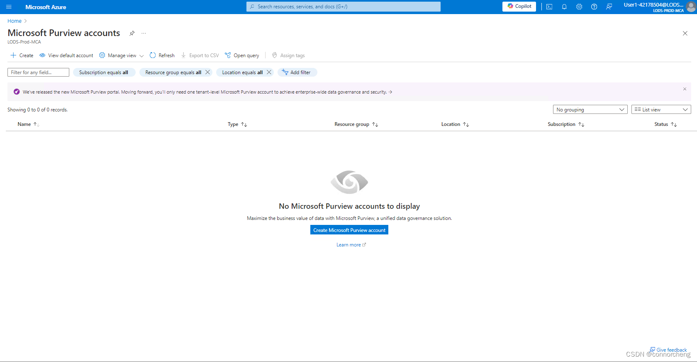The height and width of the screenshot is (362, 697).
Task: Open Cloud Shell from the top bar
Action: coord(549,7)
